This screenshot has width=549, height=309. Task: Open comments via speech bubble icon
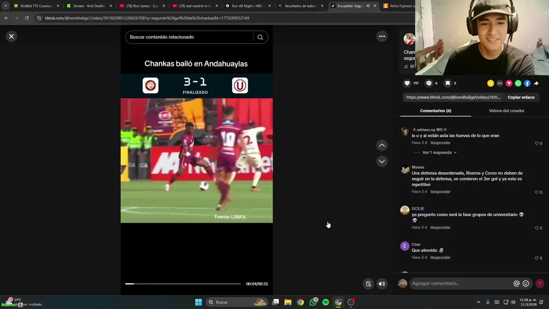pyautogui.click(x=428, y=83)
